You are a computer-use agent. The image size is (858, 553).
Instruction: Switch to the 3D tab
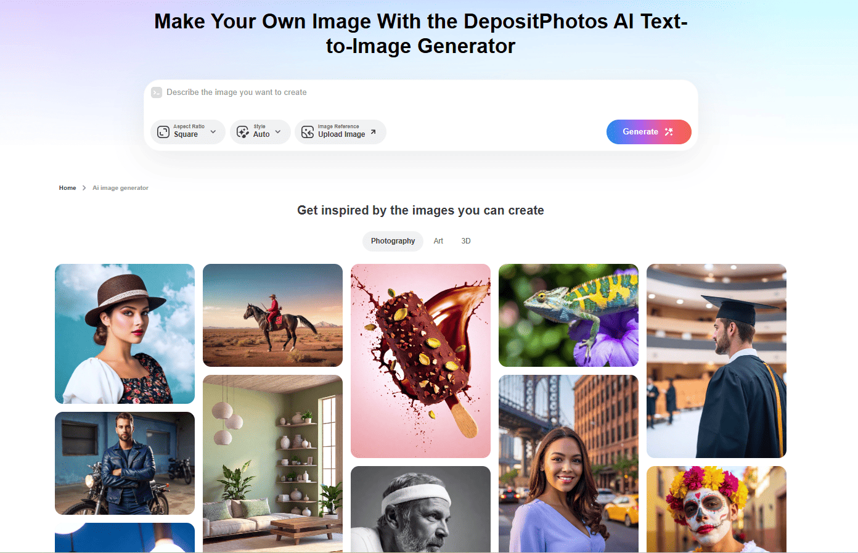click(466, 241)
